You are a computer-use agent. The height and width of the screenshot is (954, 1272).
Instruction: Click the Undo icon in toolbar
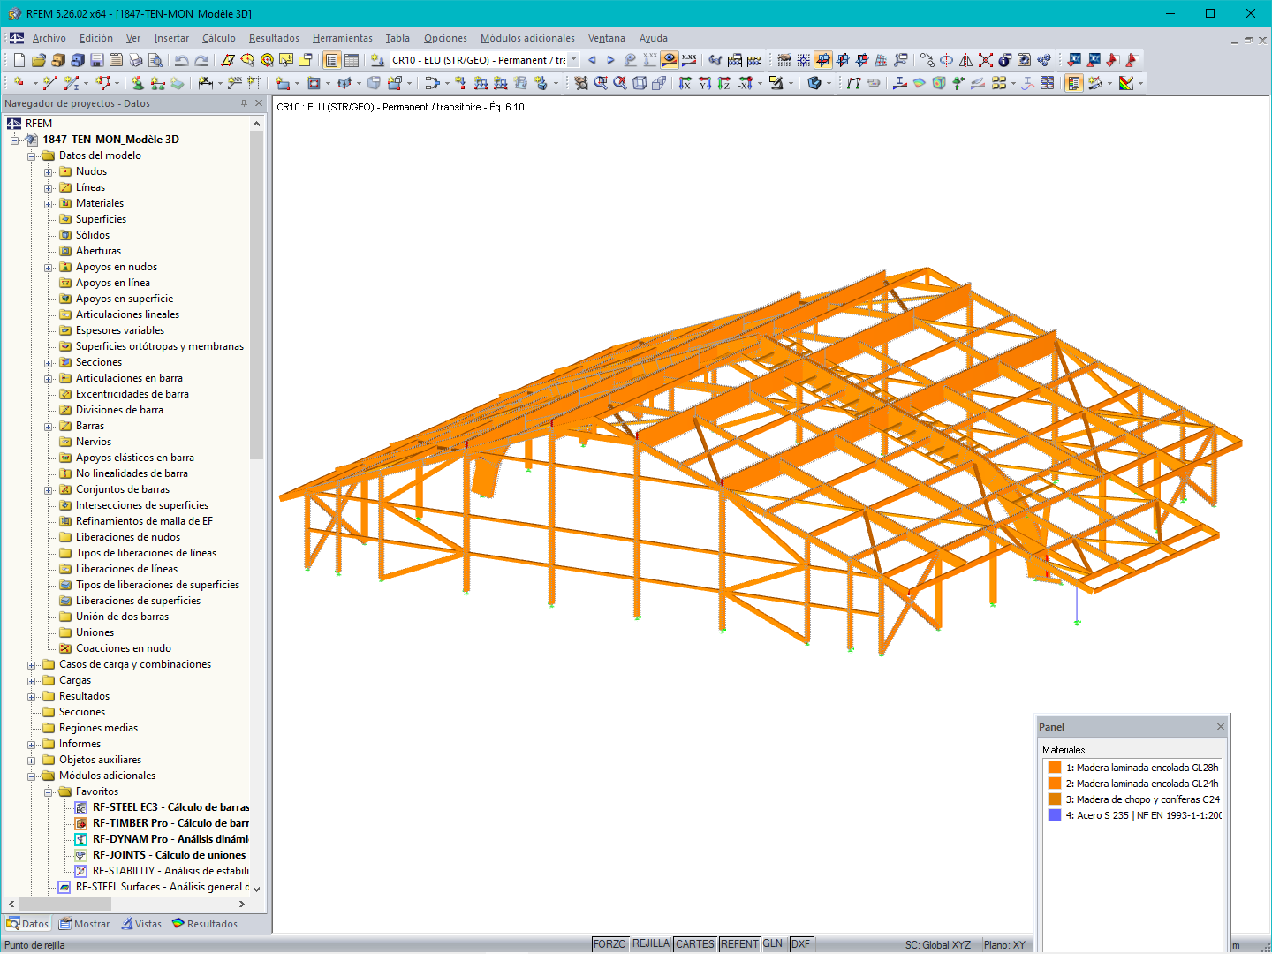point(182,59)
